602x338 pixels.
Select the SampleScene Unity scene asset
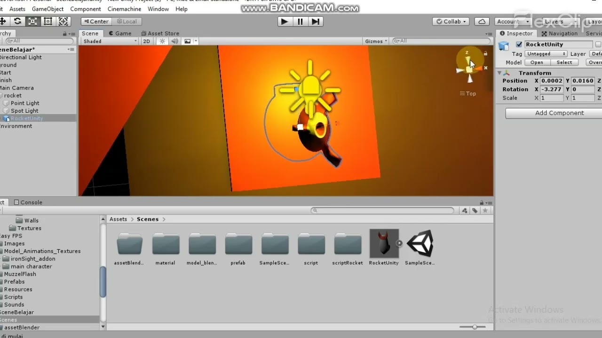pos(420,248)
